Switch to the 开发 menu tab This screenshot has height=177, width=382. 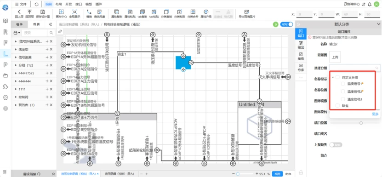(68, 4)
